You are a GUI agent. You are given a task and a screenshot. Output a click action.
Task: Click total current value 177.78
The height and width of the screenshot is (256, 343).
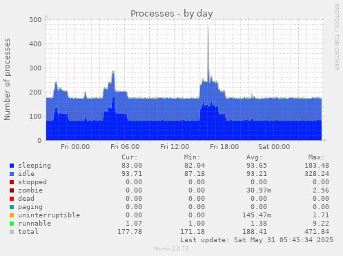coord(130,232)
